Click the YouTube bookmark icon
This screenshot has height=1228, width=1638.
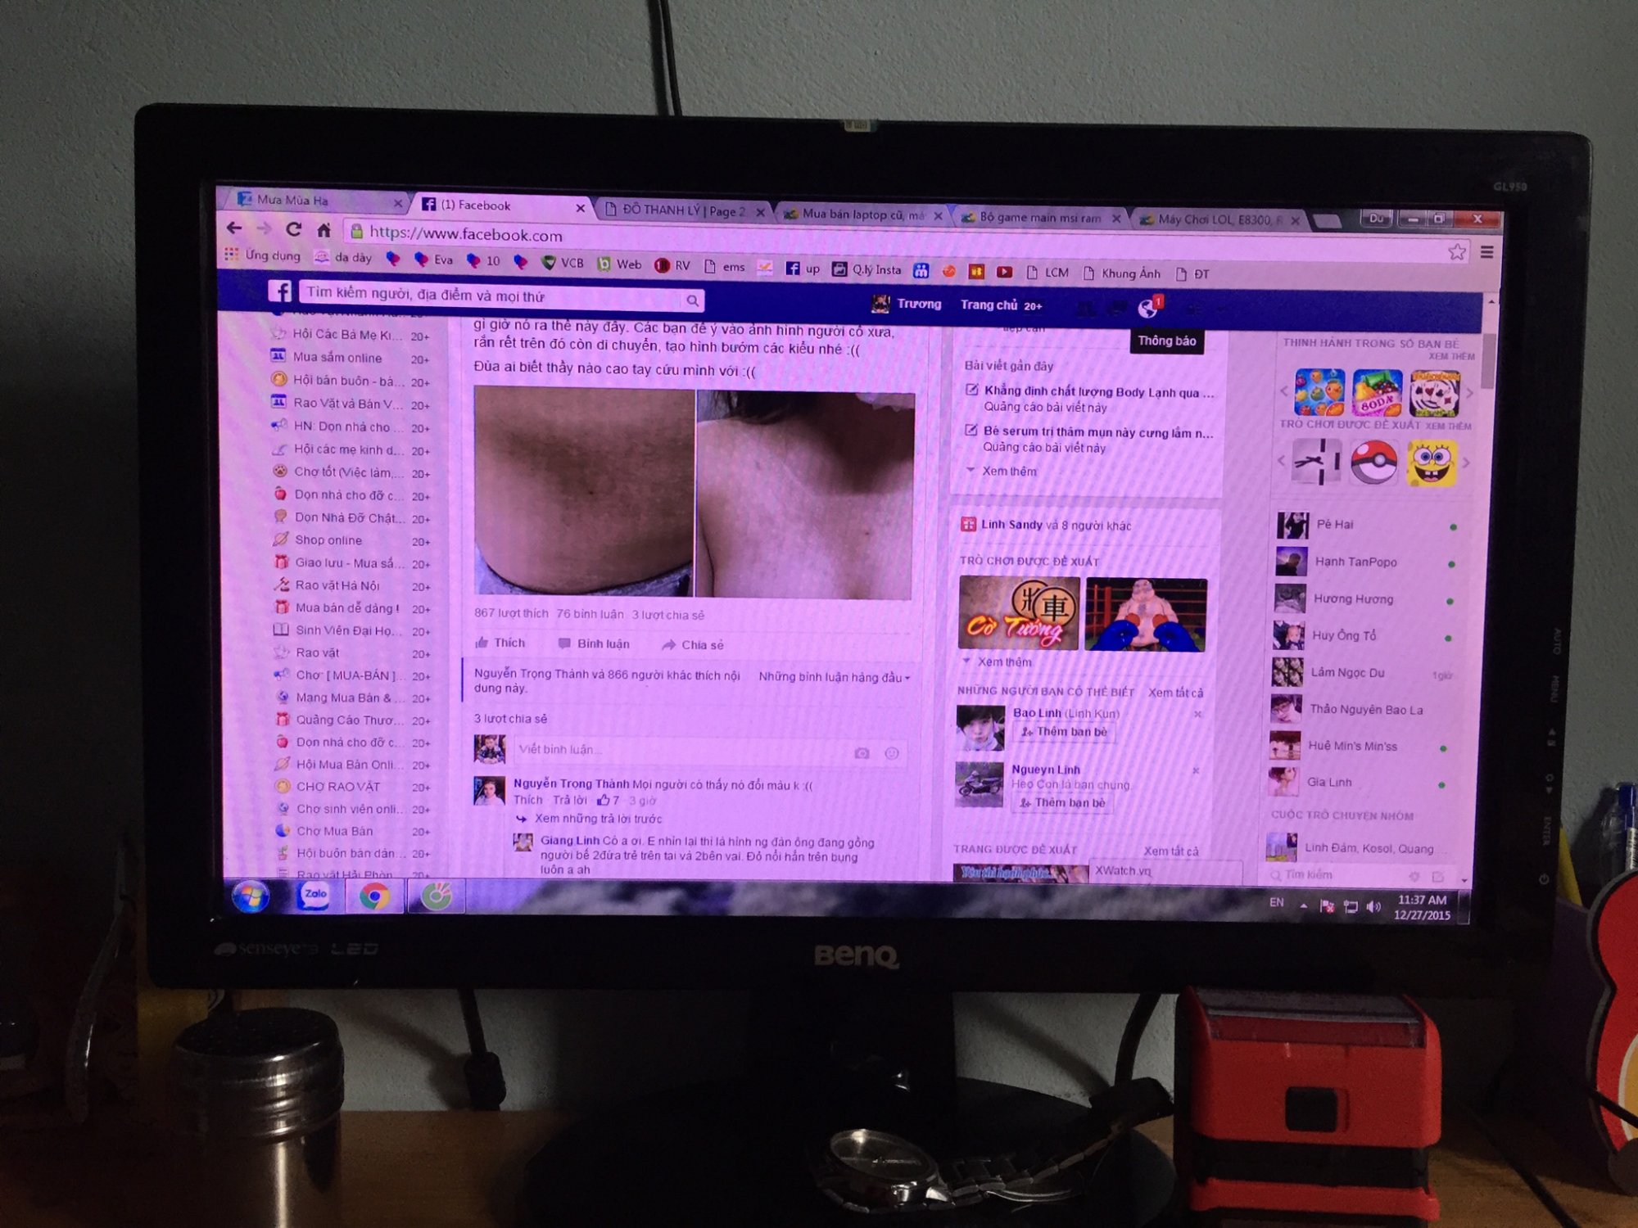tap(1004, 272)
